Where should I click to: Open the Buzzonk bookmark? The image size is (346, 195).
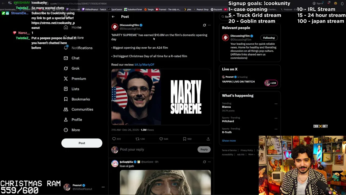click(216, 9)
